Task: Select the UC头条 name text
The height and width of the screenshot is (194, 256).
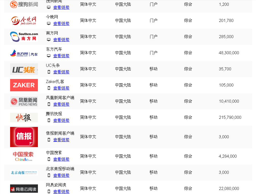Action: click(x=53, y=65)
